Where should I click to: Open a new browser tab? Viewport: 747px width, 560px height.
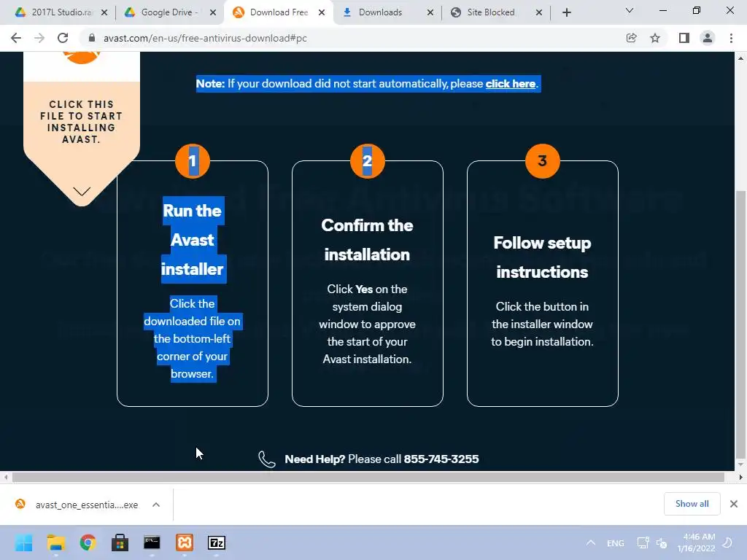(566, 12)
